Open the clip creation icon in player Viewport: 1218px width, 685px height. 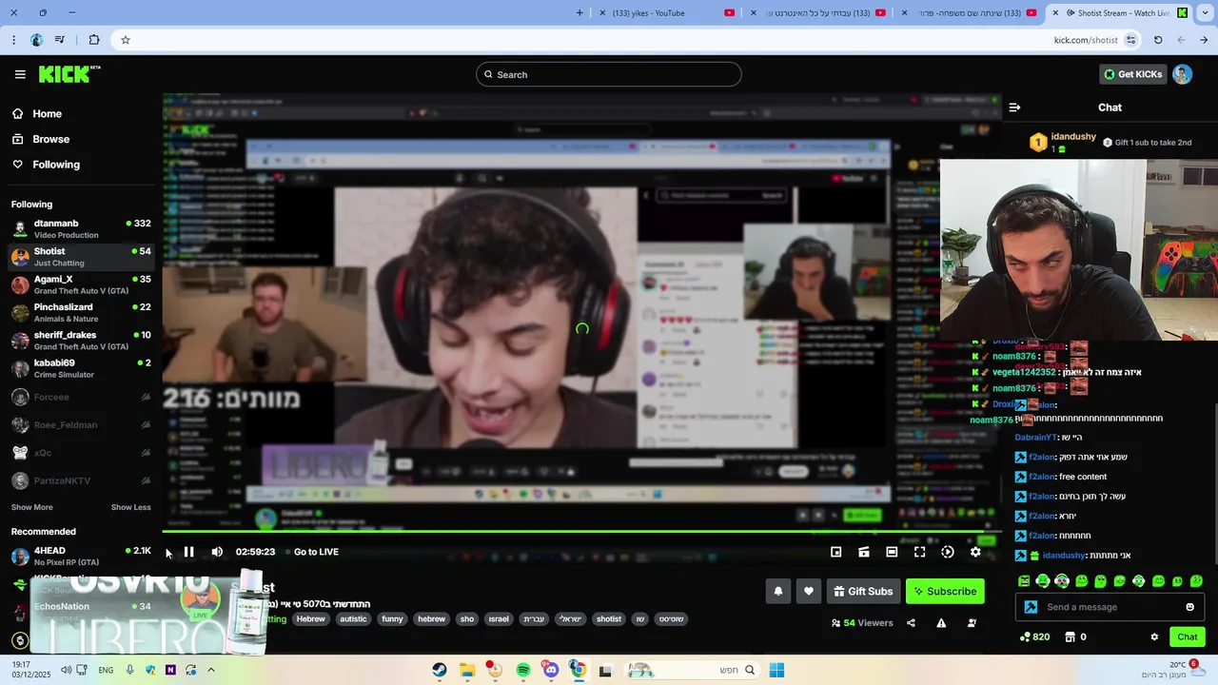[x=864, y=552]
